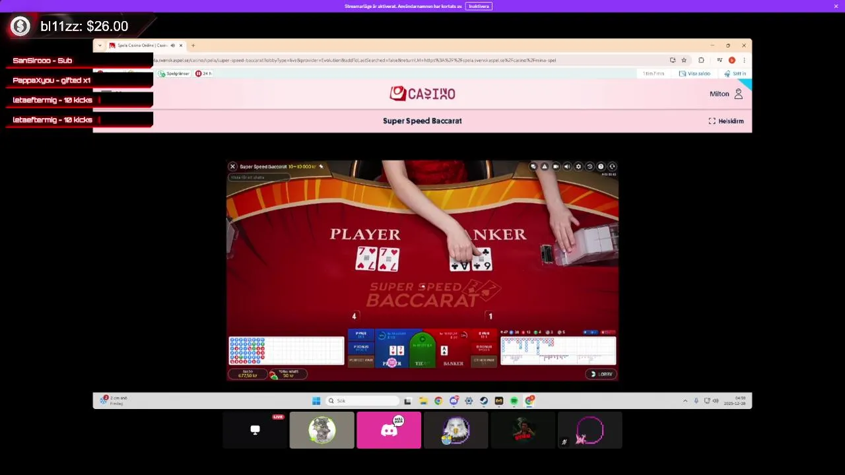Open game history clock icon
This screenshot has width=845, height=475.
(590, 167)
